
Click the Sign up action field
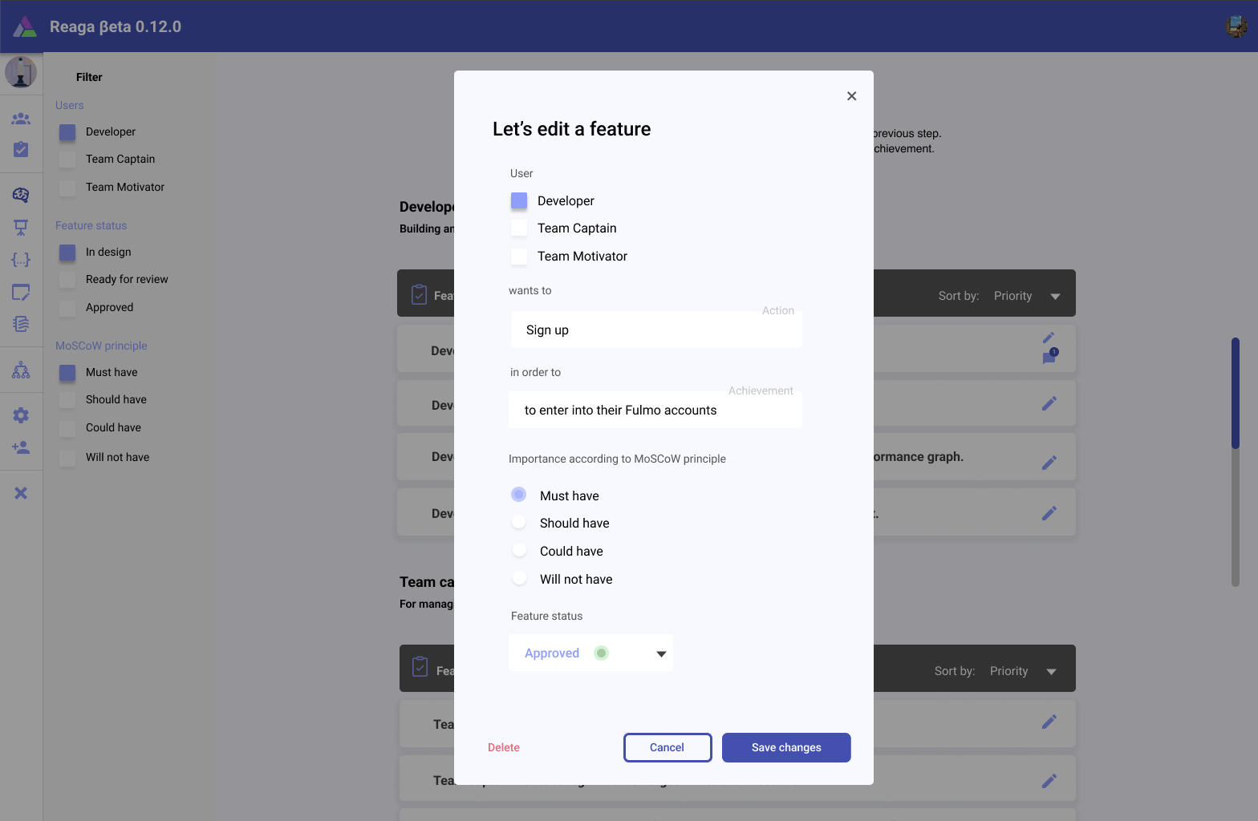point(655,330)
